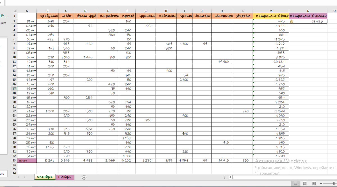Select the 16.окт date cell
The image size is (337, 187).
27,89
